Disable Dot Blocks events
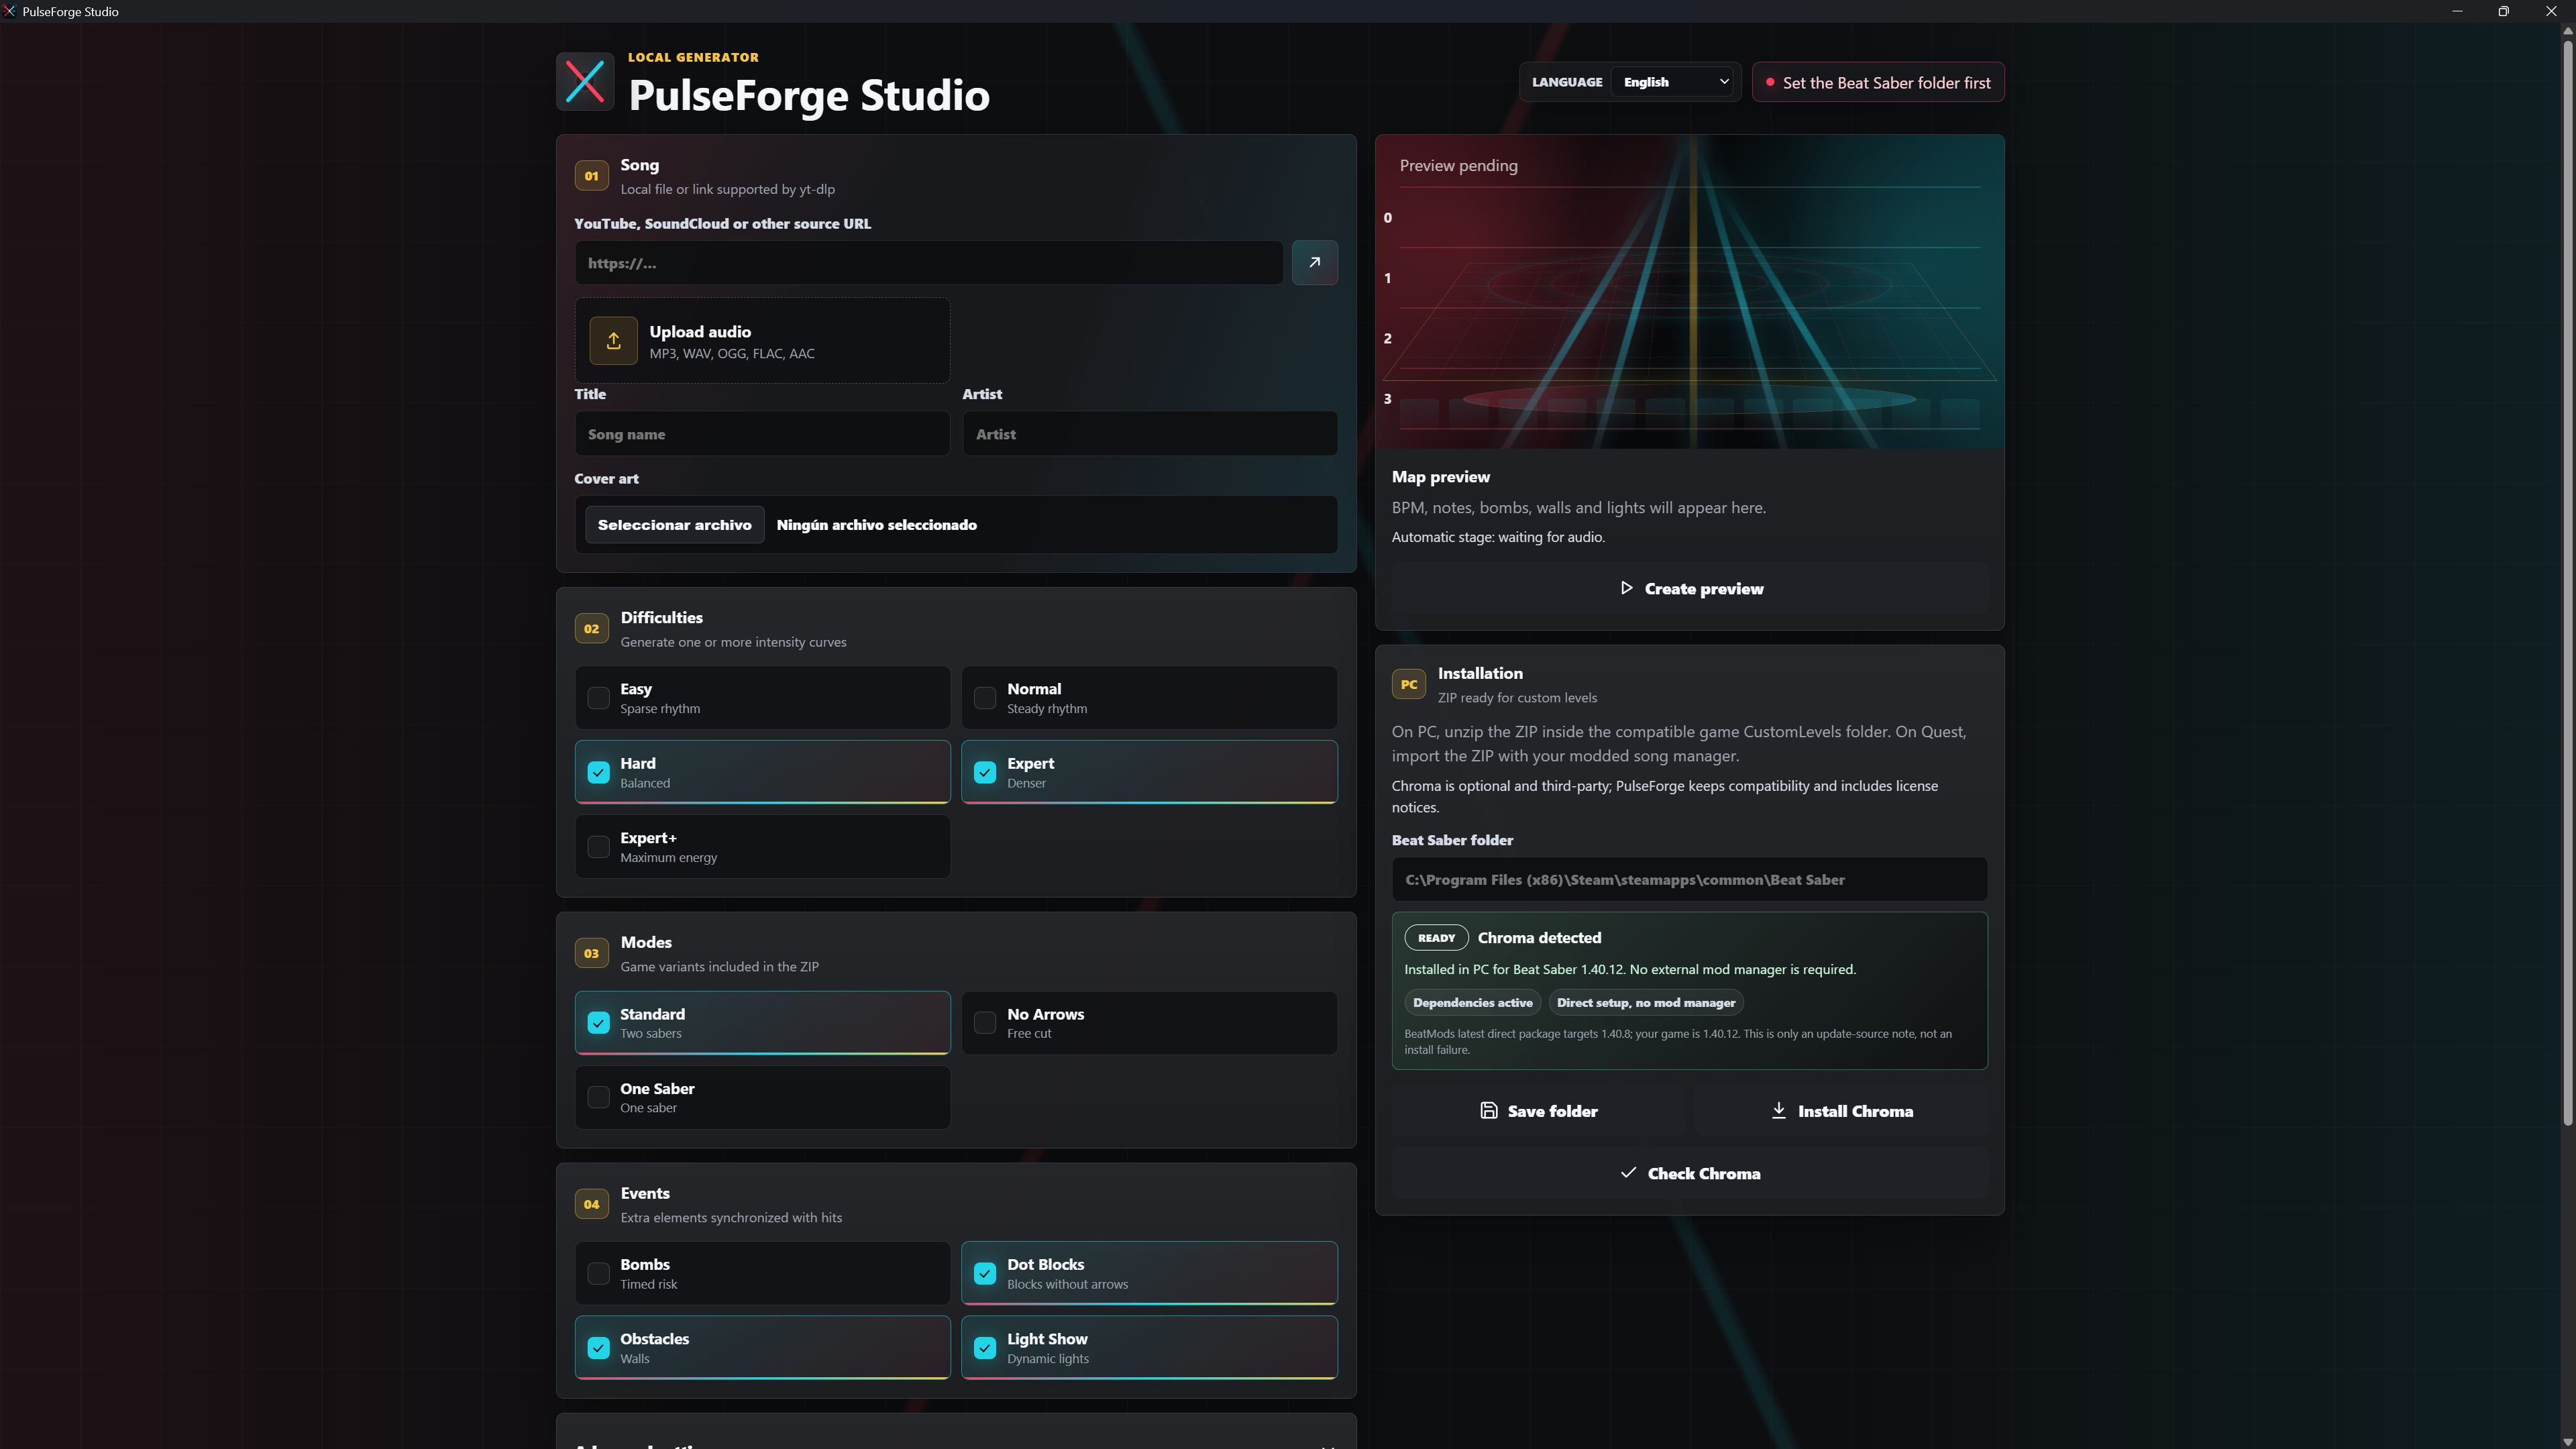This screenshot has height=1449, width=2576. (985, 1273)
